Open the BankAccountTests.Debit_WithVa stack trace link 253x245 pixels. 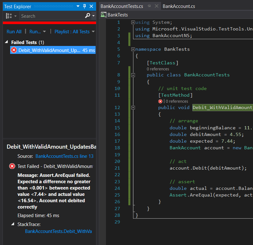(58, 231)
